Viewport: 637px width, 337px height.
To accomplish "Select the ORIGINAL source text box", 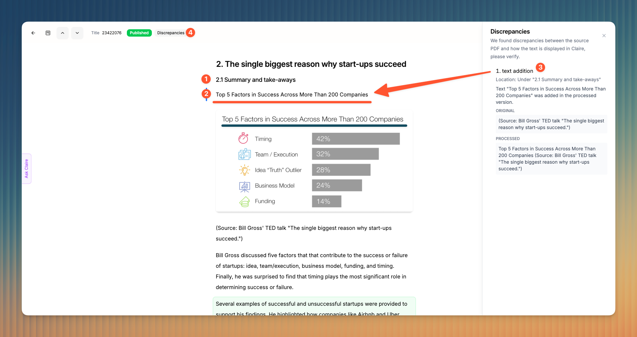I will pos(551,124).
